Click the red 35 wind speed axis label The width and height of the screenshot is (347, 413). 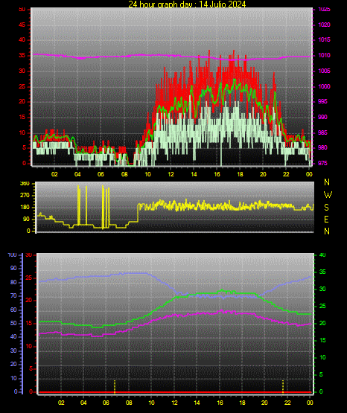click(x=22, y=55)
